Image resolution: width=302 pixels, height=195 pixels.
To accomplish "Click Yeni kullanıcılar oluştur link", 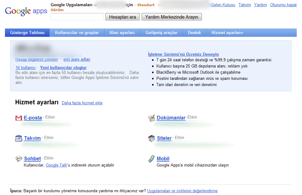I will (63, 68).
